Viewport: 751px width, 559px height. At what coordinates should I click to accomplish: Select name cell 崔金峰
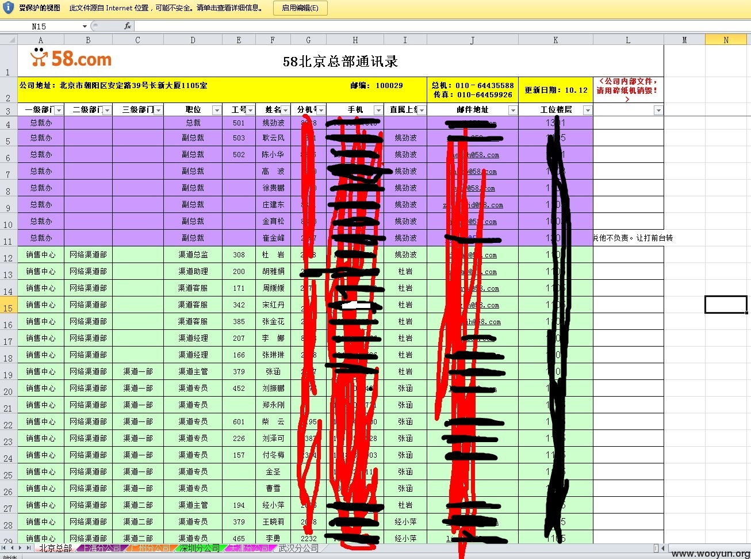point(273,238)
